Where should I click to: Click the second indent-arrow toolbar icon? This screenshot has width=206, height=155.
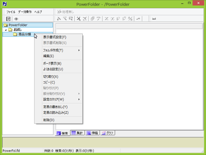click(x=124, y=19)
